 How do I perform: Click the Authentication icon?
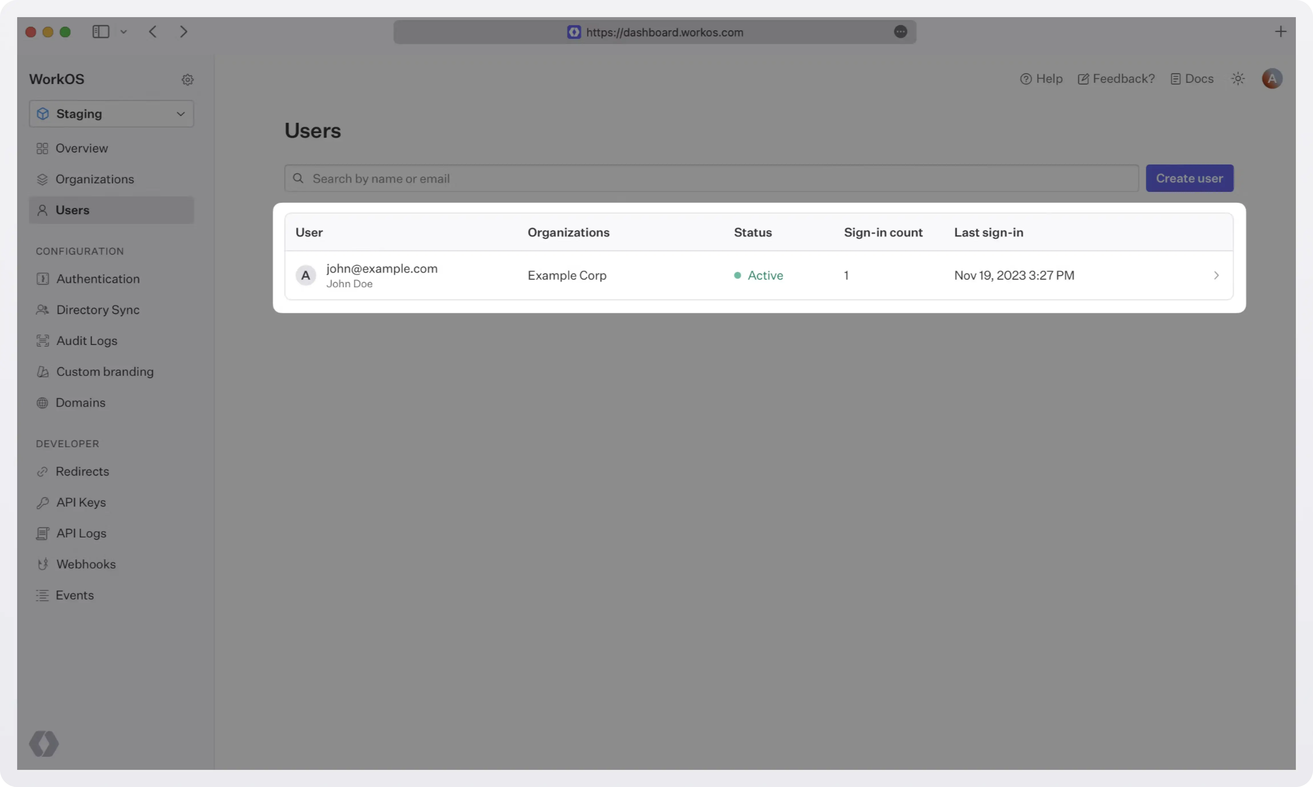tap(43, 279)
